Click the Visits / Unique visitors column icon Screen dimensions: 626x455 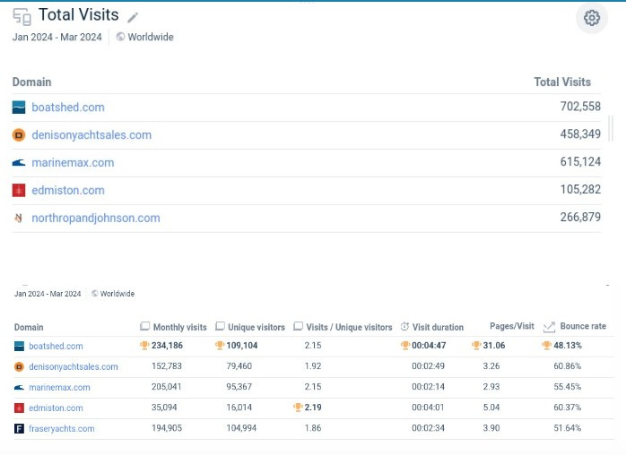pos(299,327)
